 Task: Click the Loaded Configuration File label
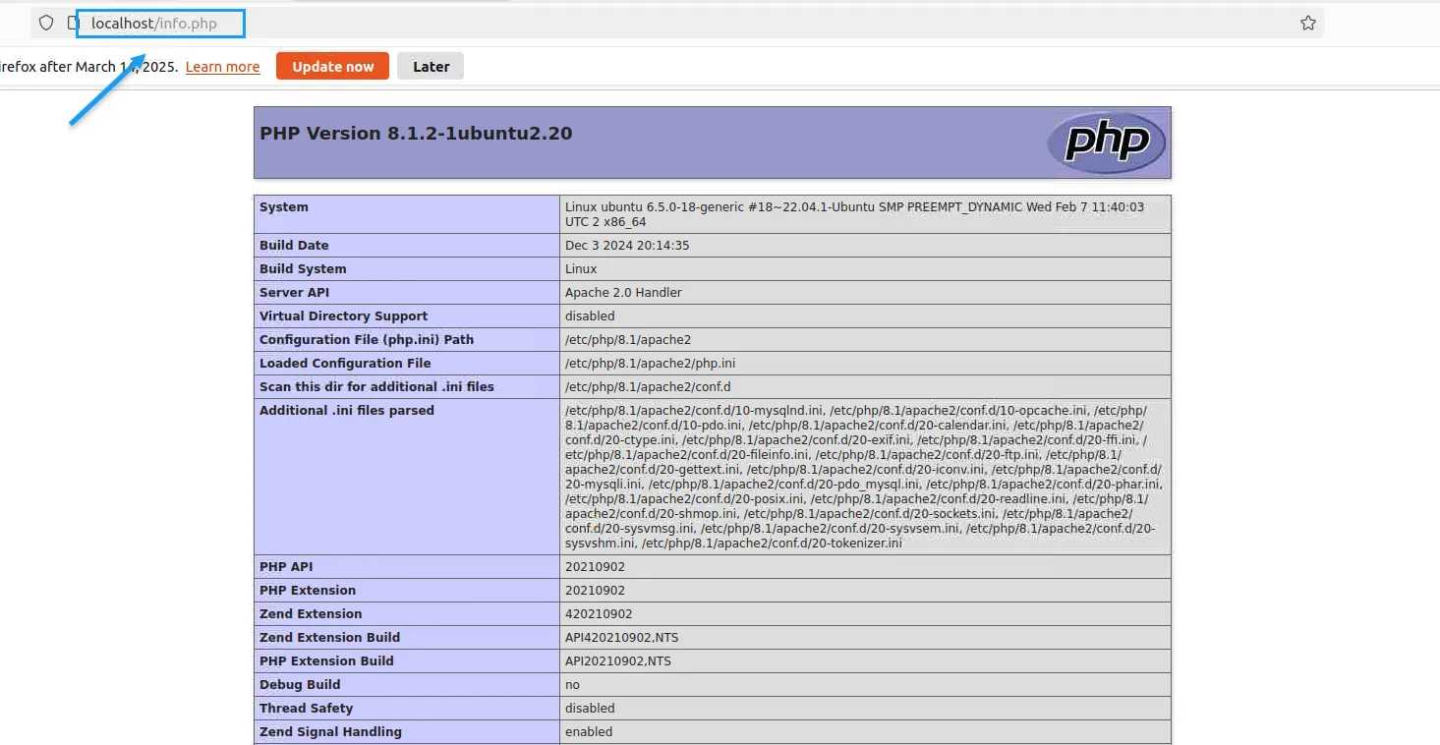click(345, 364)
